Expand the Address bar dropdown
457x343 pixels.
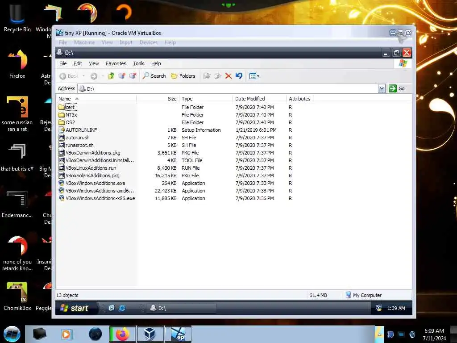coord(382,88)
